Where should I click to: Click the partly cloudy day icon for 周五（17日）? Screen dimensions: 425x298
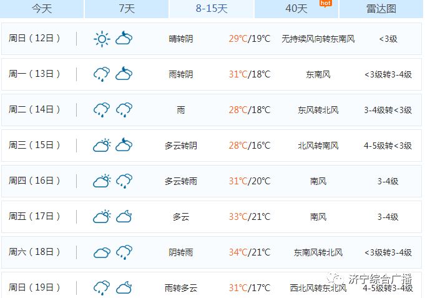click(x=102, y=217)
